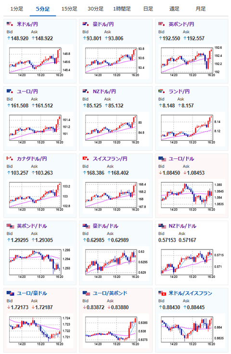Switch to the 1分足 timeframe tab
Image resolution: width=231 pixels, height=354 pixels.
17,9
